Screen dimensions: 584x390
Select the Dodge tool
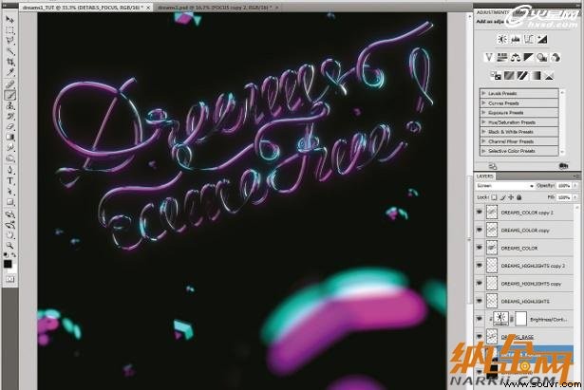pyautogui.click(x=10, y=158)
